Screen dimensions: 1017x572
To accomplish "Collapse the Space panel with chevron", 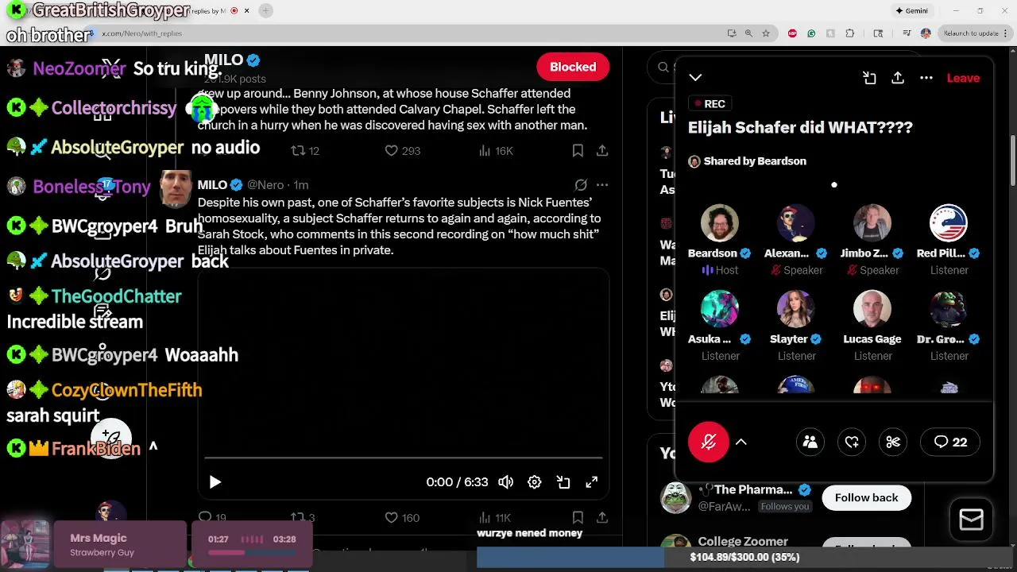I will point(695,78).
